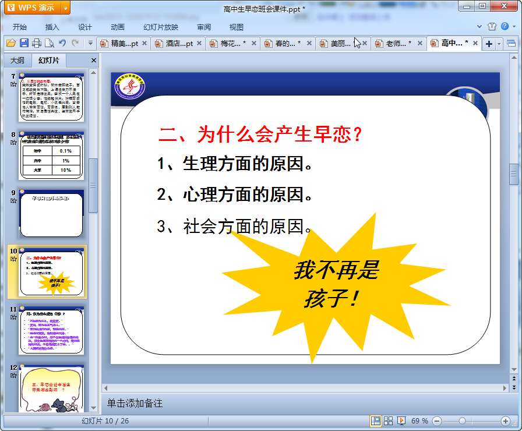
Task: Open the 视图 menu tab
Action: [x=237, y=27]
